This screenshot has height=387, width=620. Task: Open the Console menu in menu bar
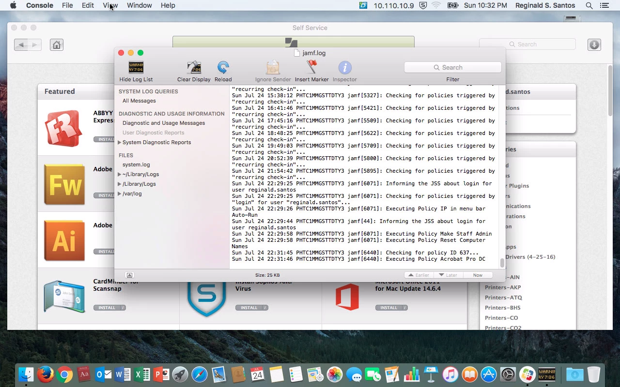(40, 5)
